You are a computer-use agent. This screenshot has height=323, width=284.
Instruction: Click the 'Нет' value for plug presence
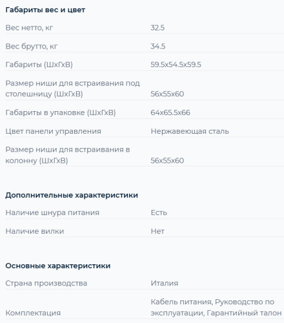(157, 231)
